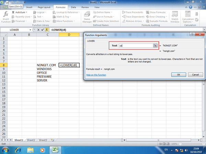The width and height of the screenshot is (206, 154).
Task: Click the fx button in formula bar
Action: click(47, 30)
